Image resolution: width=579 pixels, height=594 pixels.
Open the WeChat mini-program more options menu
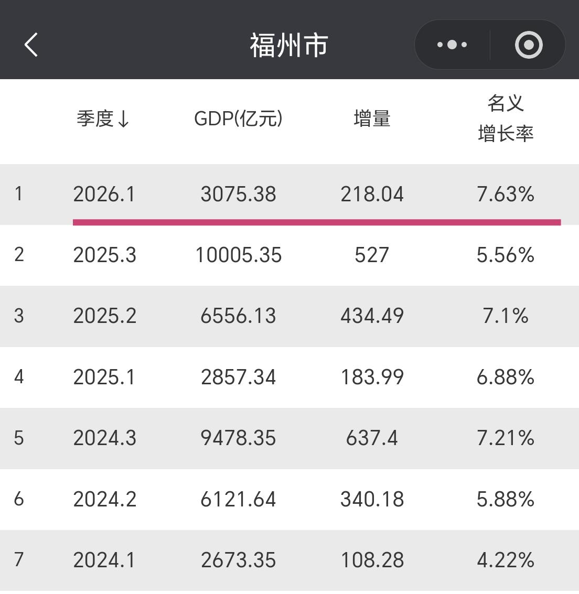(452, 44)
